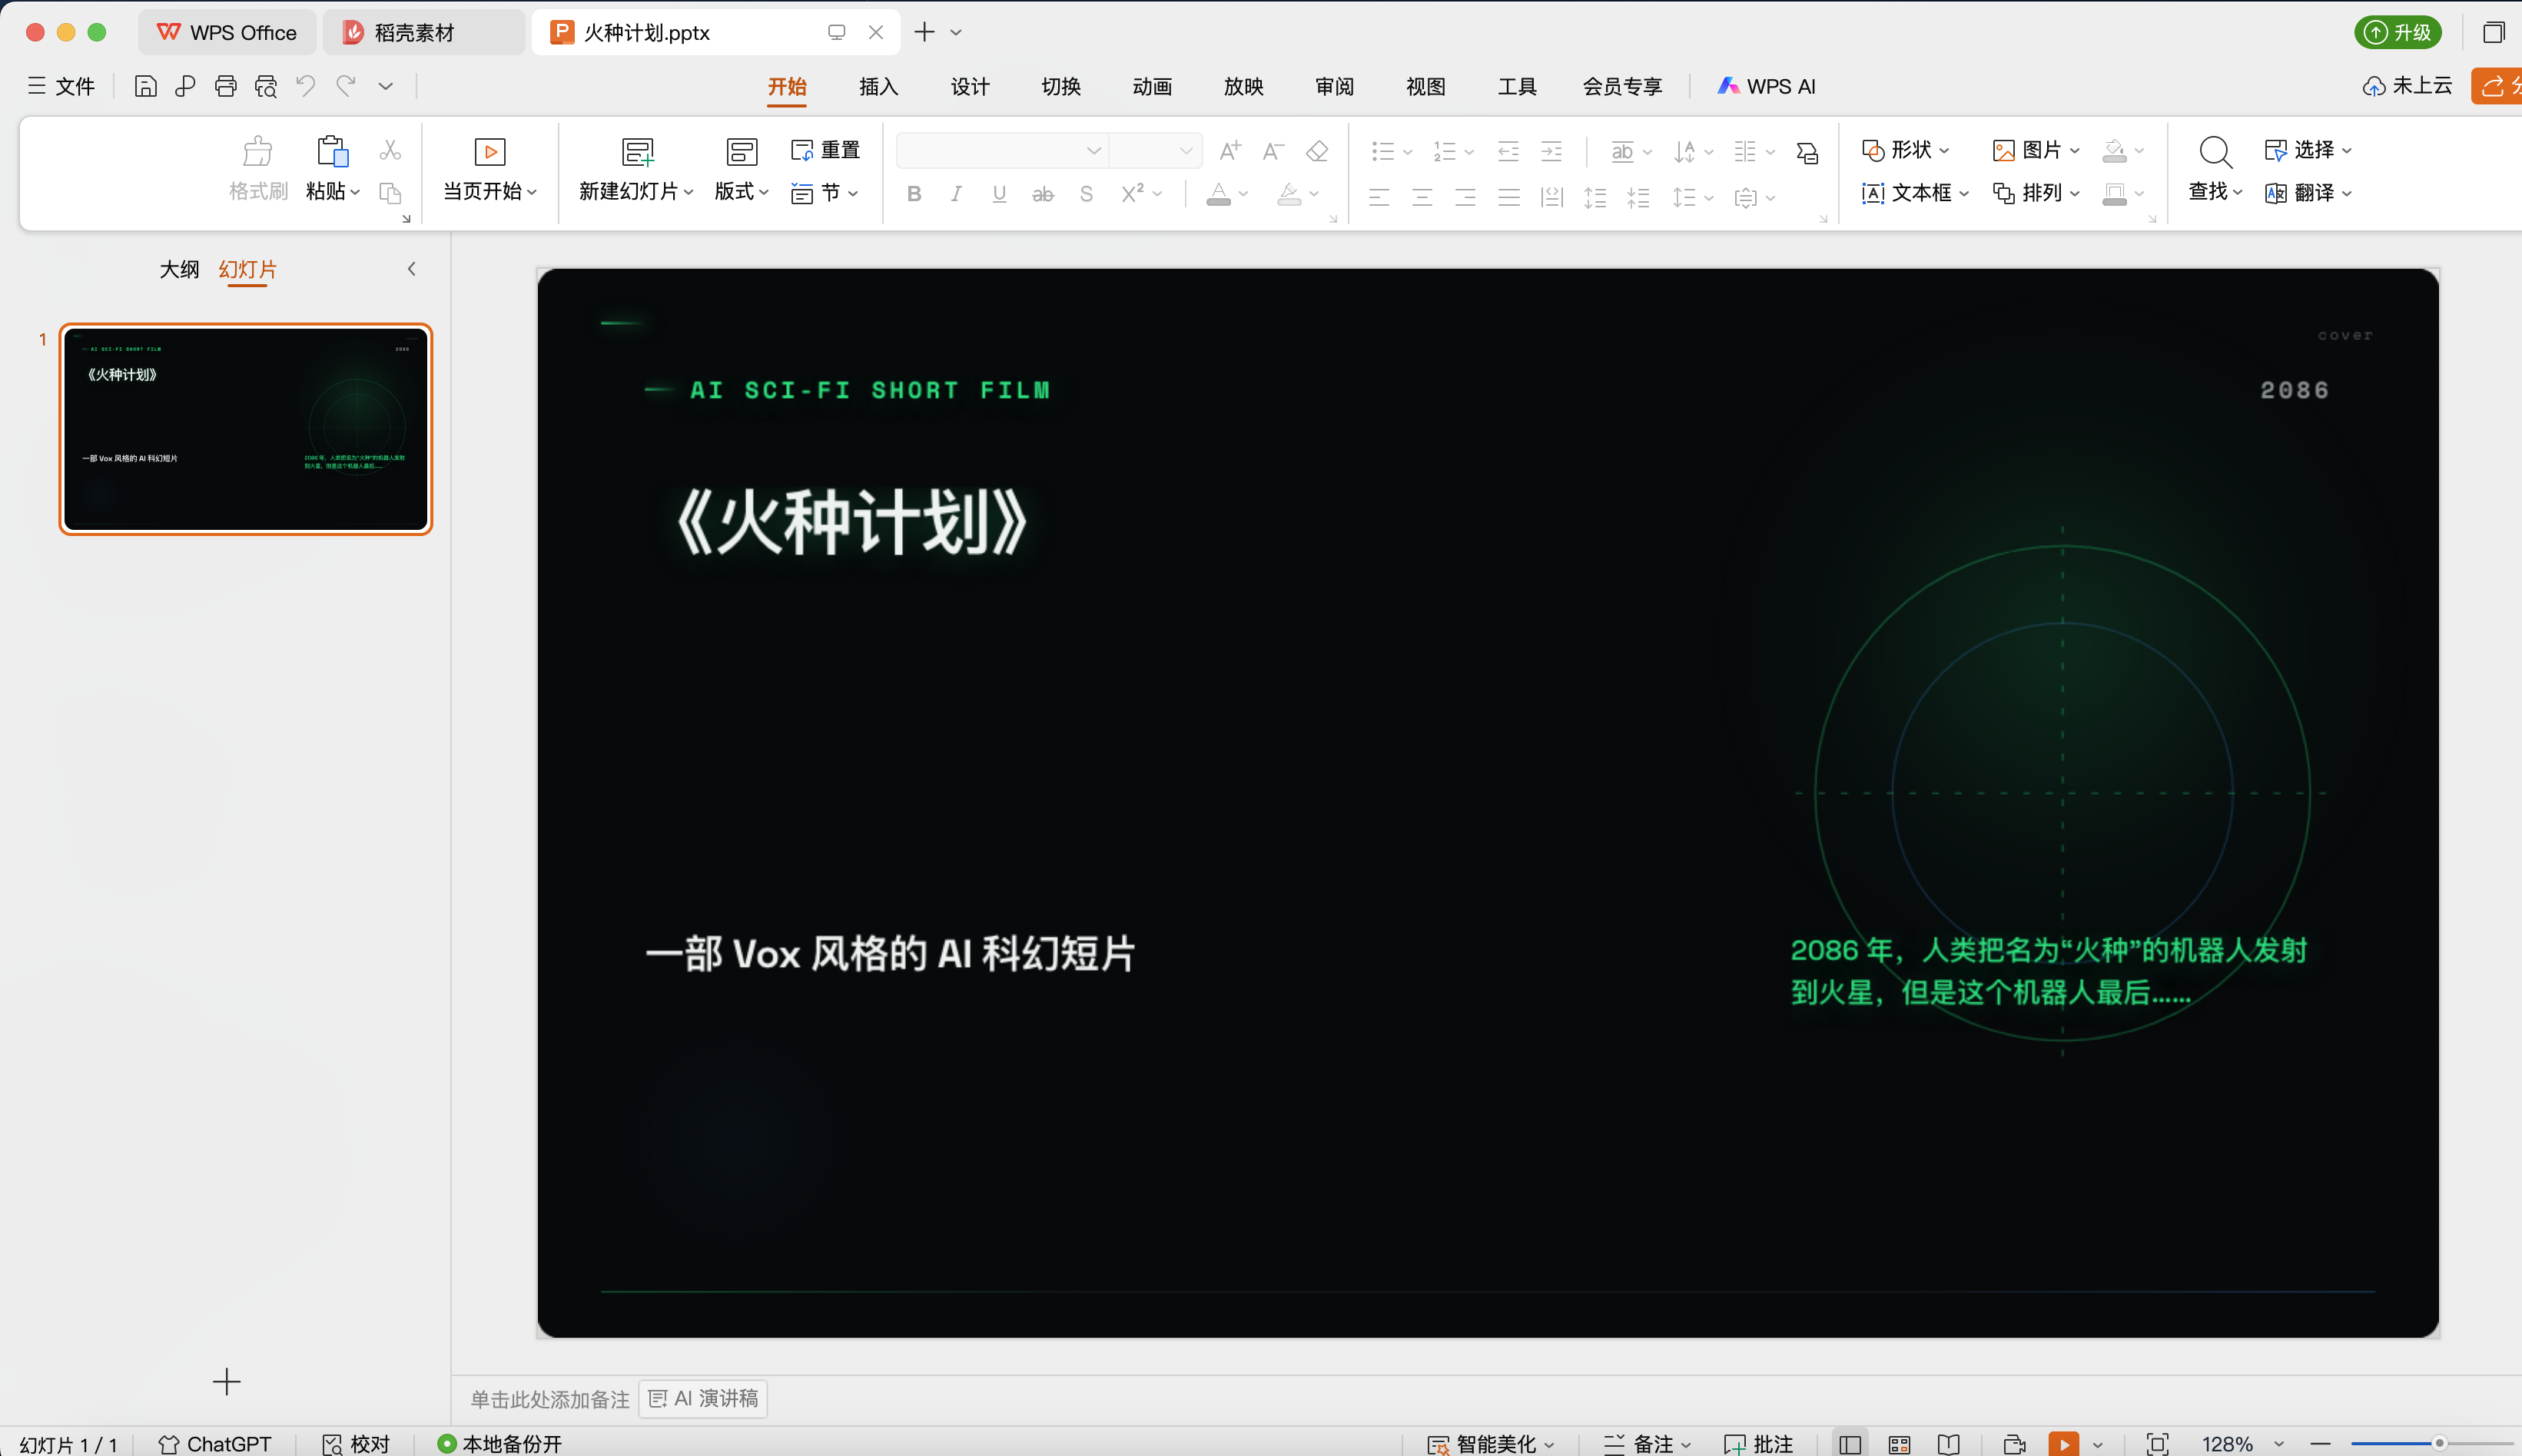The width and height of the screenshot is (2522, 1456).
Task: Open Print Preview from quick toolbar
Action: click(x=265, y=87)
